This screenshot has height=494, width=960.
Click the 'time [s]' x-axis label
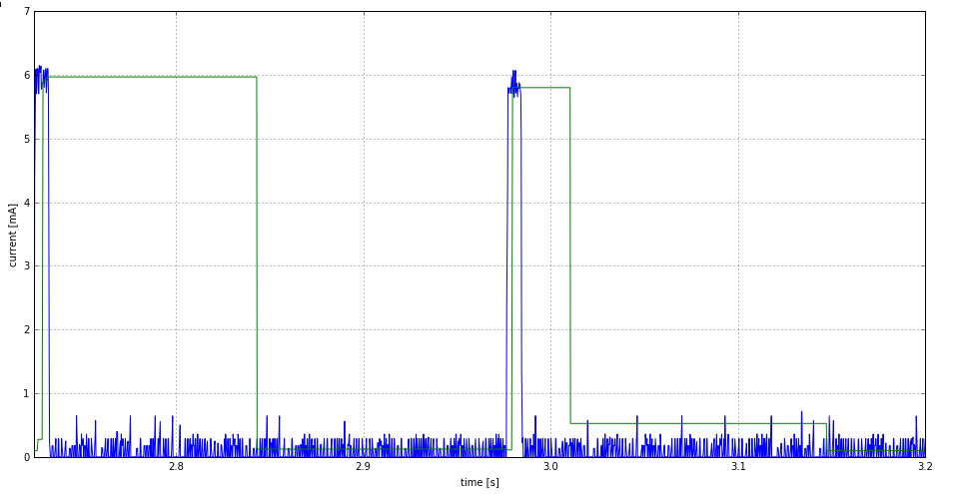point(480,482)
